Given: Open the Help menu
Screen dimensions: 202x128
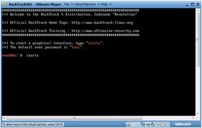Looking at the screenshot, I should click(x=104, y=4).
